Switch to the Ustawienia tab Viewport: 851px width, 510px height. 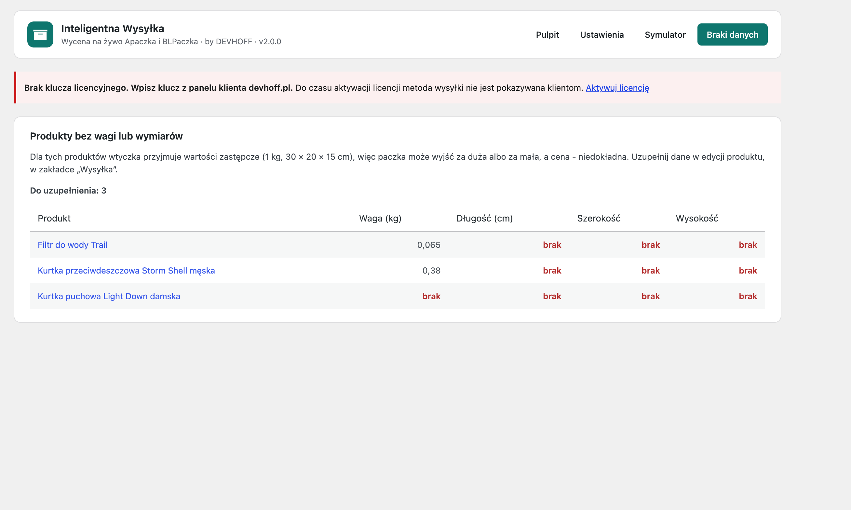coord(601,34)
